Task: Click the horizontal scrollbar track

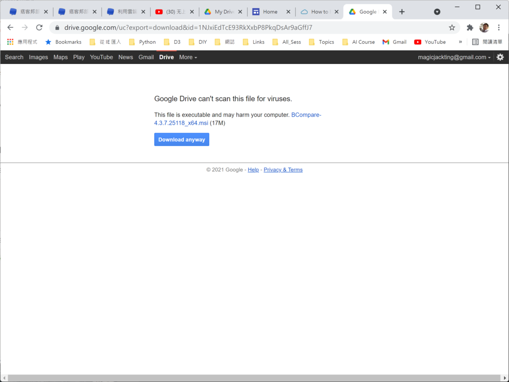Action: pyautogui.click(x=254, y=378)
